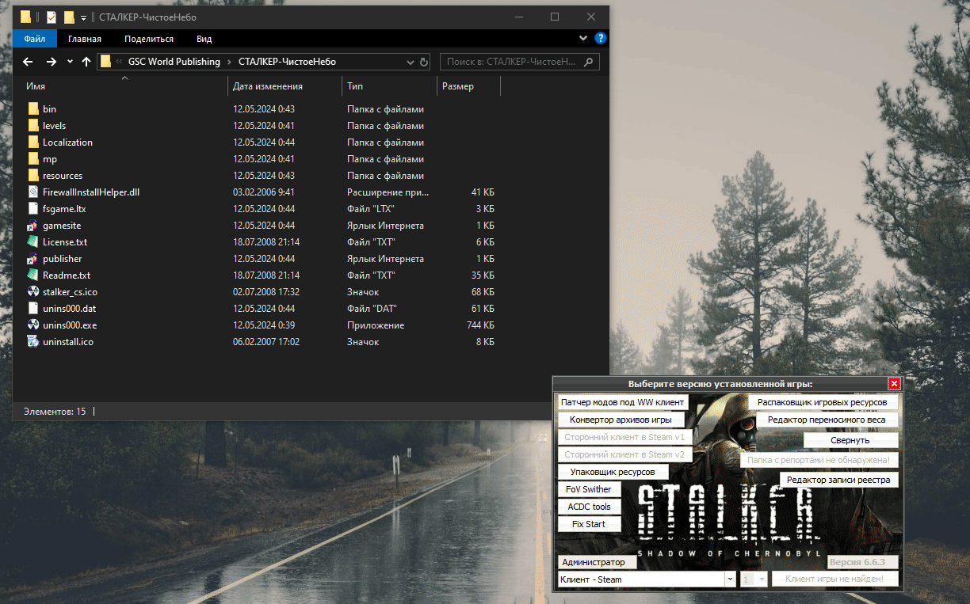Select the unins000.exe application icon
Viewport: 970px width, 604px height.
pos(32,325)
